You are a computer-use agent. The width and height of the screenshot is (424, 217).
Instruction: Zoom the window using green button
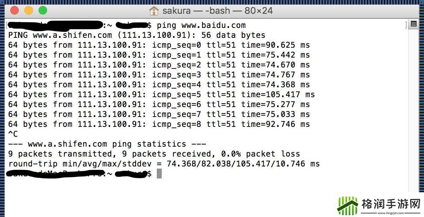pos(43,11)
